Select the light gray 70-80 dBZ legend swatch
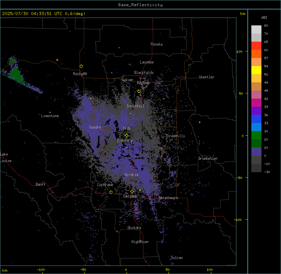Screen dimensions: 281x274 pyautogui.click(x=256, y=30)
